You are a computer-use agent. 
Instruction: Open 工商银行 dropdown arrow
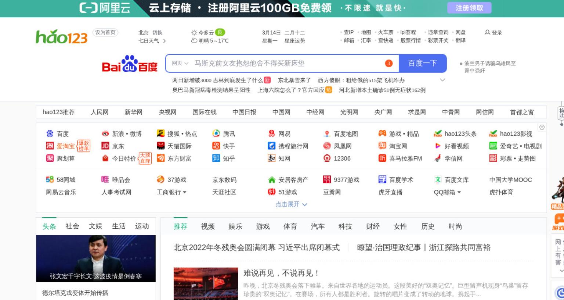(x=184, y=192)
